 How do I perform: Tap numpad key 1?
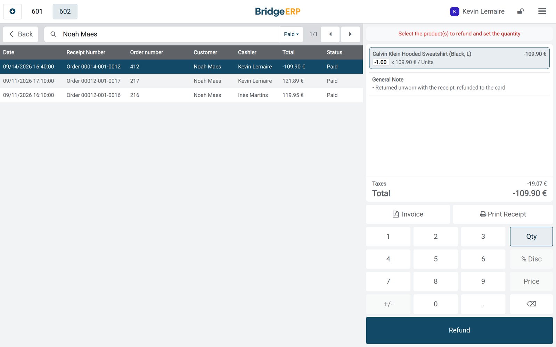pyautogui.click(x=388, y=237)
